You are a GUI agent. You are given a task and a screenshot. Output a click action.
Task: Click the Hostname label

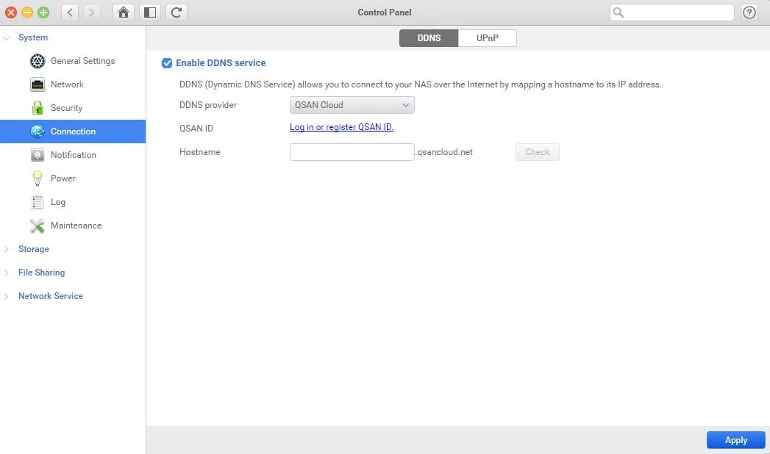point(199,152)
